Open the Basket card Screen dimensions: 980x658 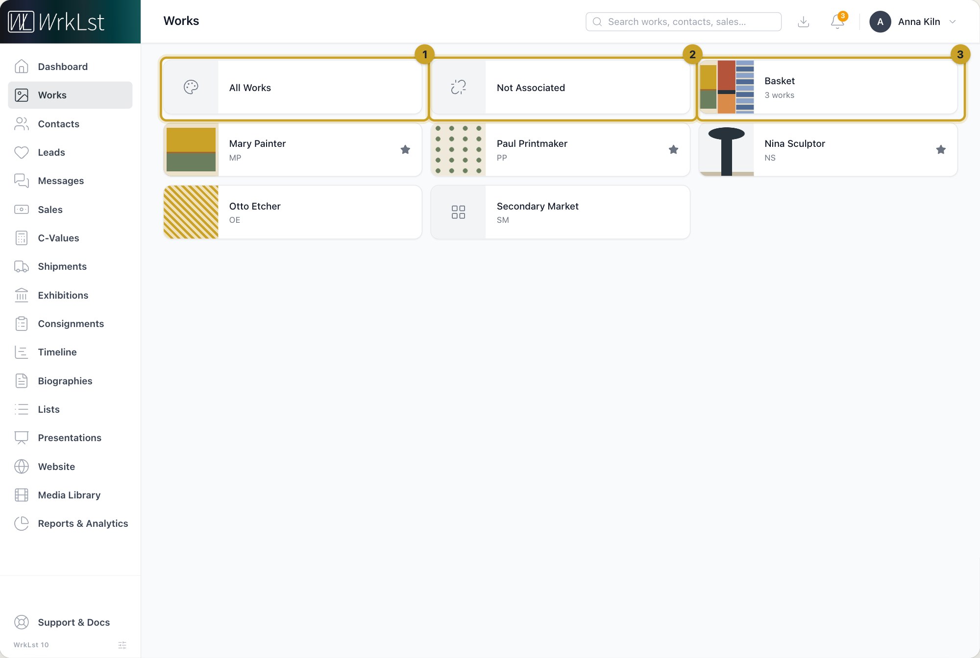[x=828, y=87]
